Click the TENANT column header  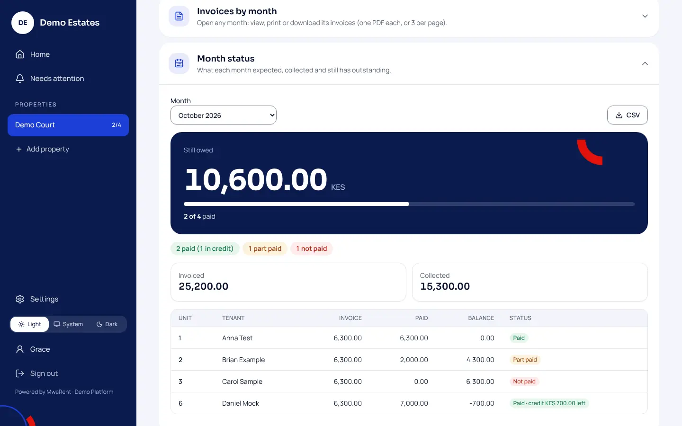[x=233, y=318]
